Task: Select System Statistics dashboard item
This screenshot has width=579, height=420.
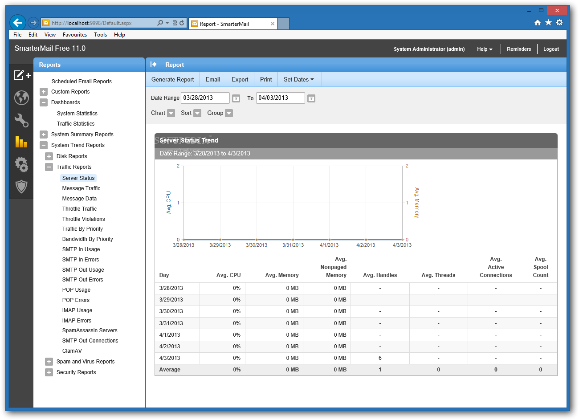Action: pos(77,114)
